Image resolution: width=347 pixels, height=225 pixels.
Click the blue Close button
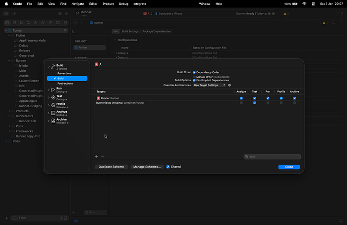coord(289,167)
